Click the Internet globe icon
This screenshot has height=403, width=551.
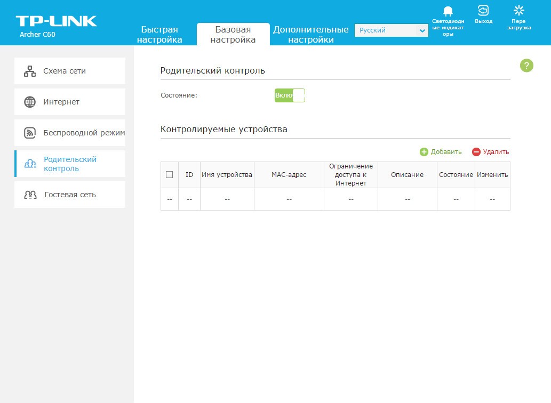[x=30, y=102]
